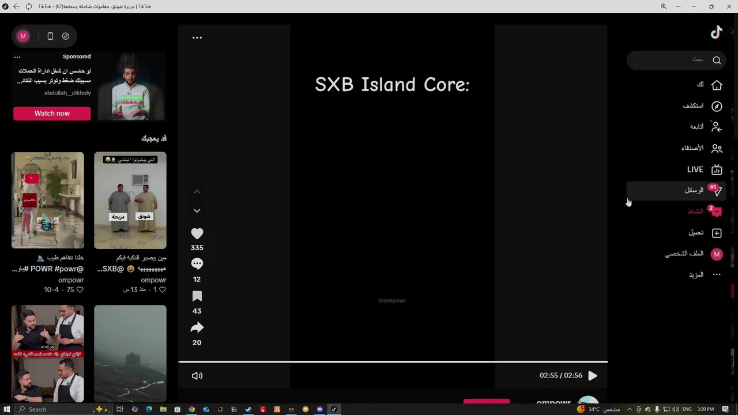Viewport: 738px width, 415px height.
Task: Open Activity icon with 2 badge
Action: 716,211
